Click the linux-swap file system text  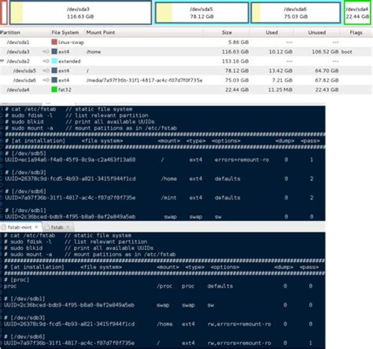pyautogui.click(x=71, y=42)
